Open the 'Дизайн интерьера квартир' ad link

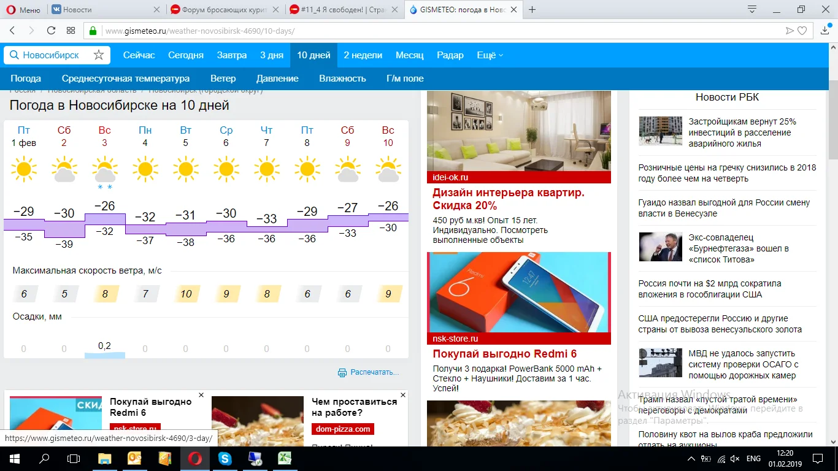coord(509,199)
